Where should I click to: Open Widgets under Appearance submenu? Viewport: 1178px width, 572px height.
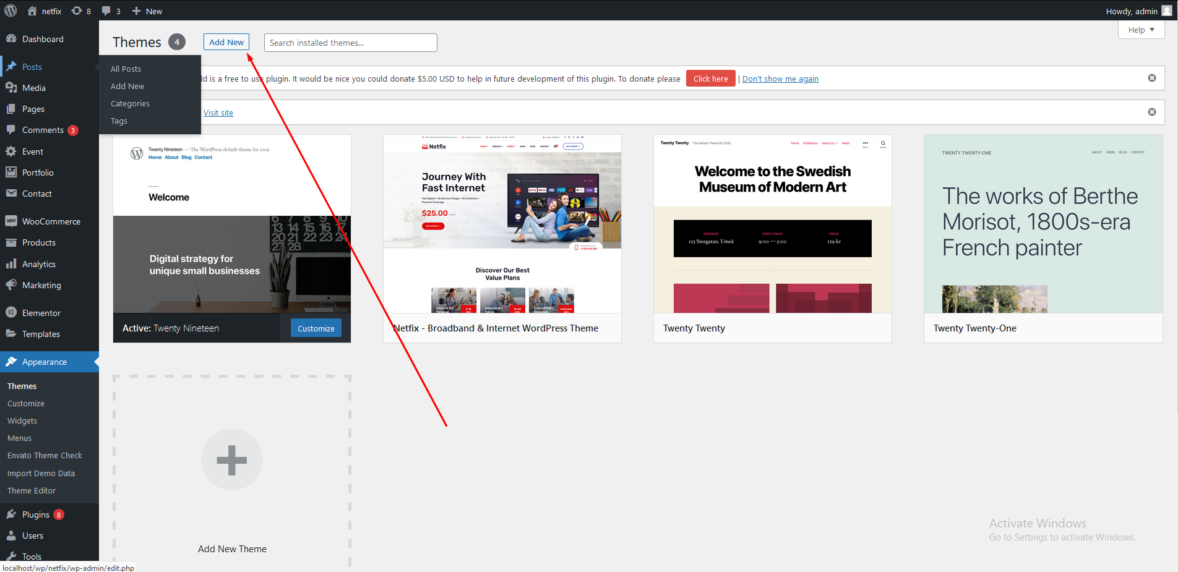[22, 420]
